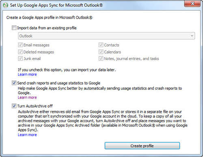Toggle the Email messages checkbox
203x157 pixels.
point(20,45)
